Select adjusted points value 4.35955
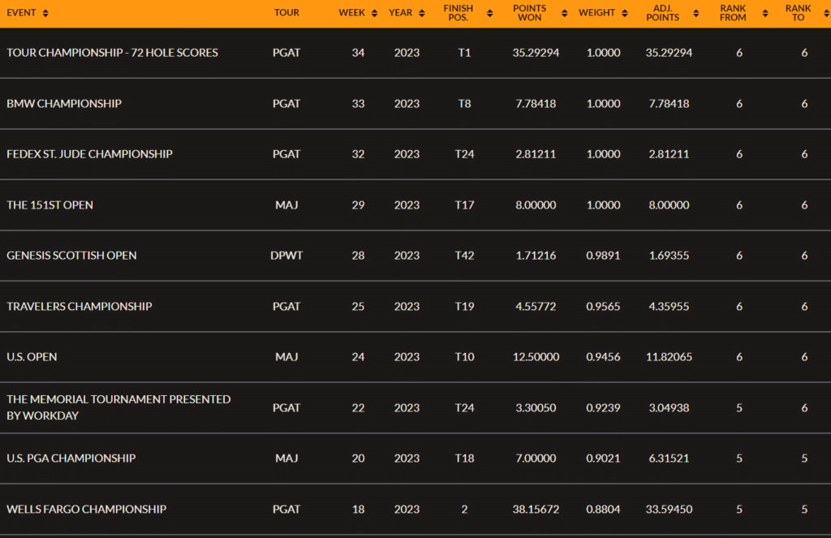Viewport: 831px width, 538px height. tap(669, 306)
